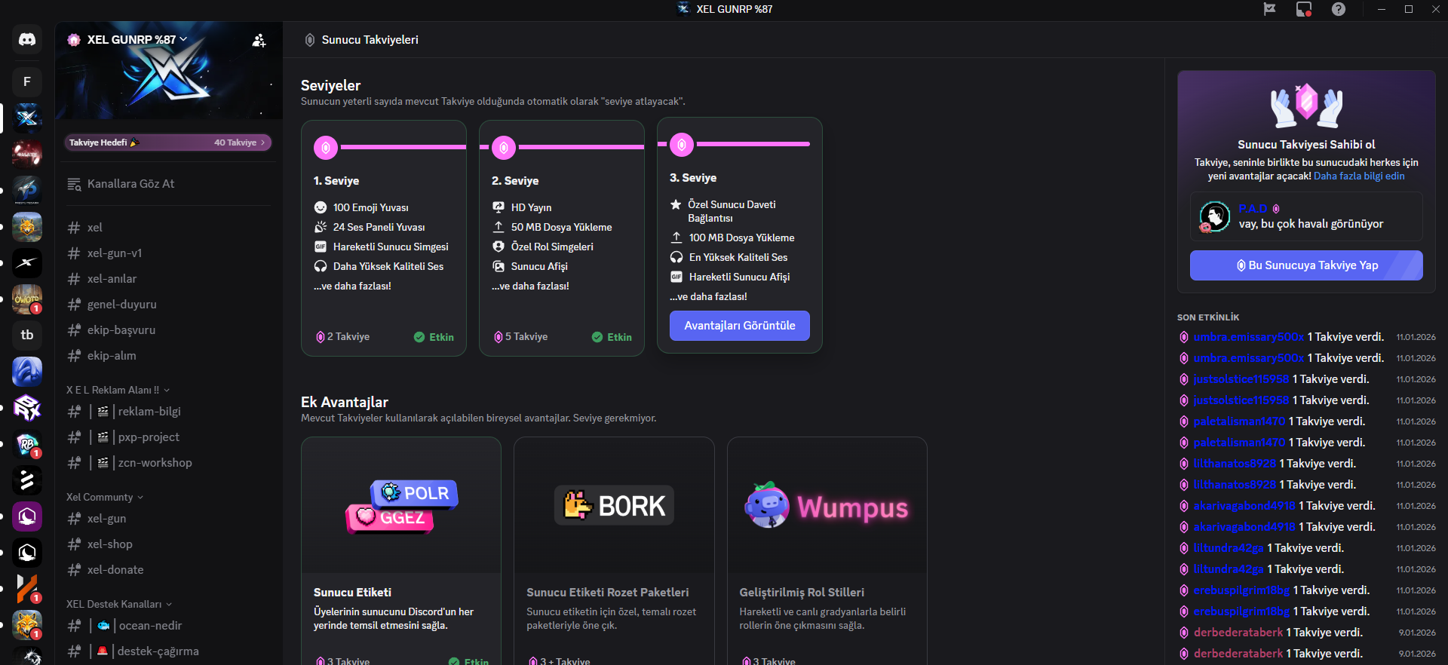The image size is (1448, 665).
Task: Click the P.A.D username
Action: click(x=1253, y=209)
